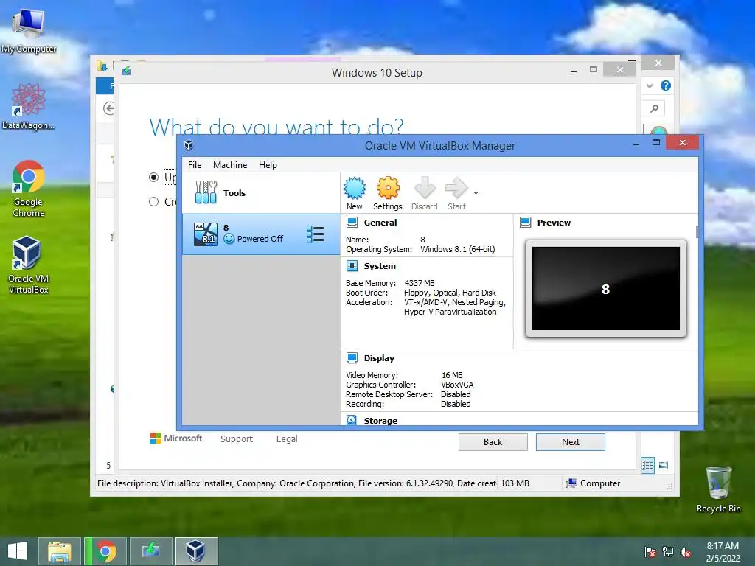Viewport: 755px width, 566px height.
Task: Select the Windows 8.1 VM named 8
Action: coord(261,234)
